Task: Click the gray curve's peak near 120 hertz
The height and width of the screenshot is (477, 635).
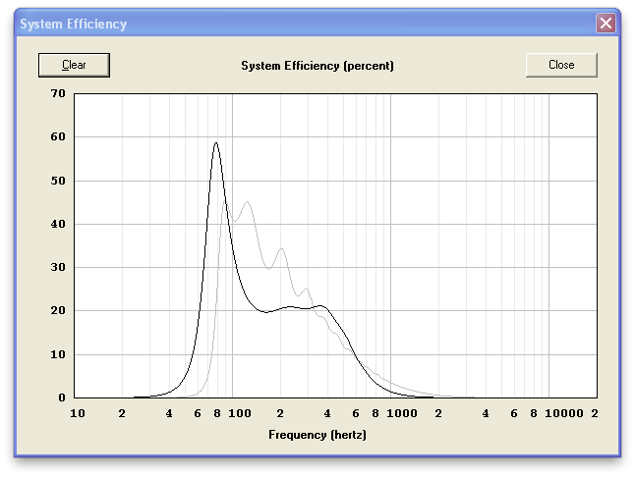Action: [x=248, y=202]
